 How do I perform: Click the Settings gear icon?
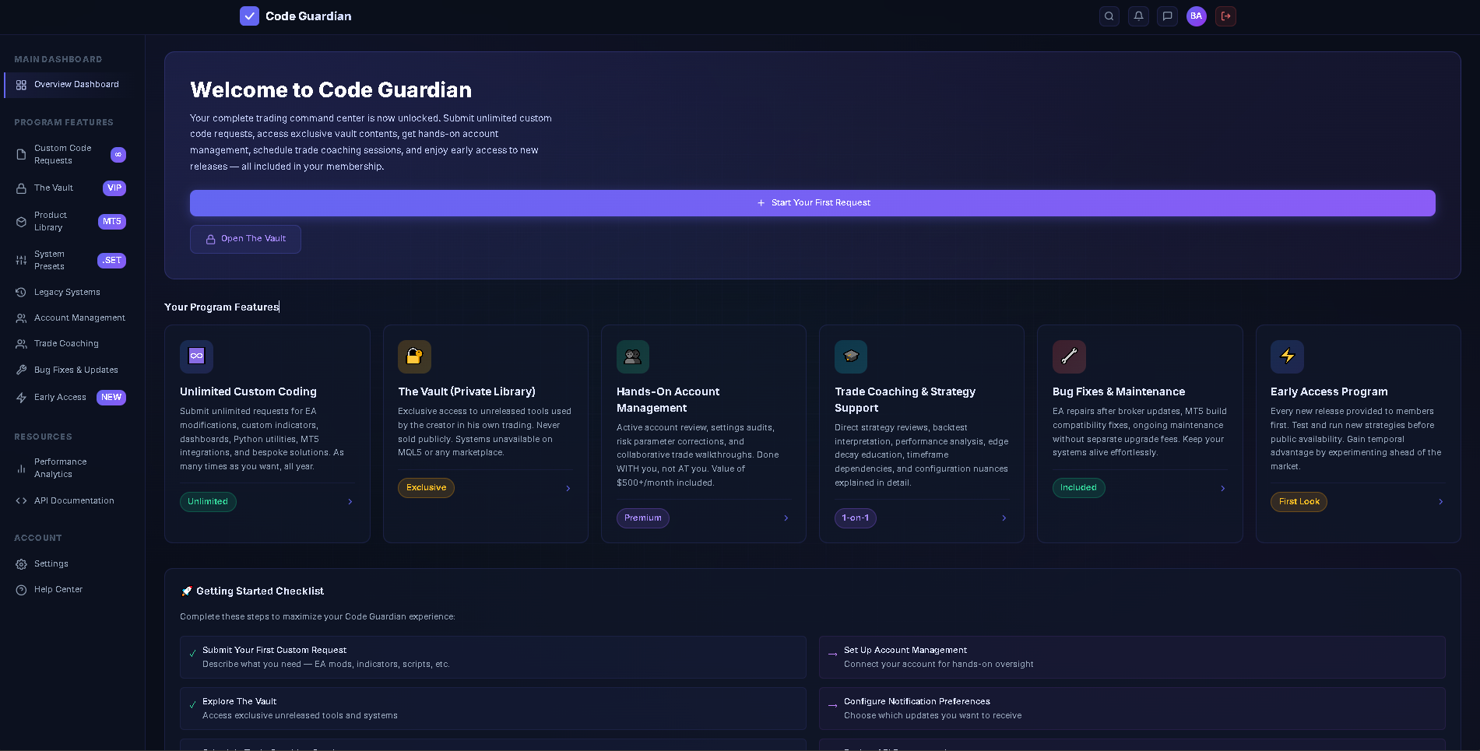click(21, 564)
